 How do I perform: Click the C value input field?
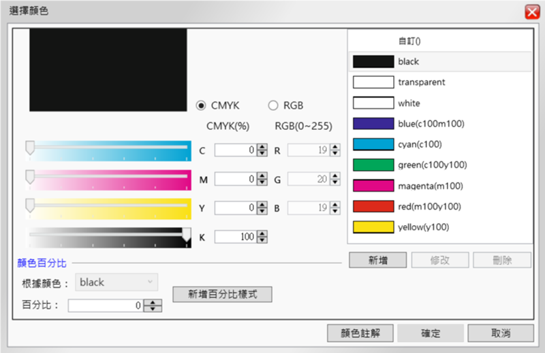(x=236, y=150)
